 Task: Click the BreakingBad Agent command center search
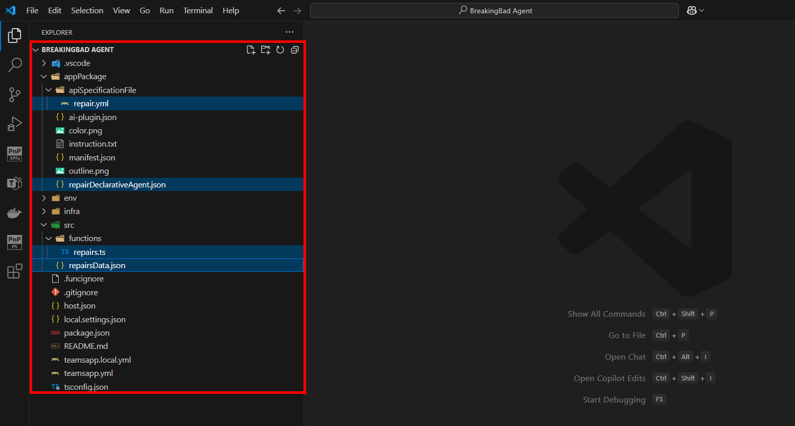coord(495,10)
